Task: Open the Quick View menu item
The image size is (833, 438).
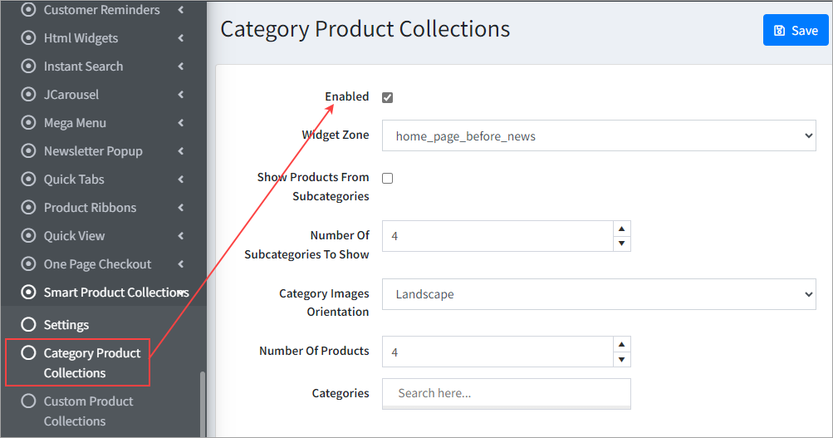Action: click(x=74, y=236)
